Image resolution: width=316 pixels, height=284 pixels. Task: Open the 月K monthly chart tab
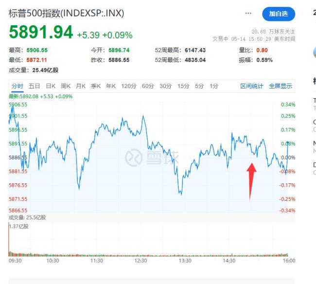[81, 86]
